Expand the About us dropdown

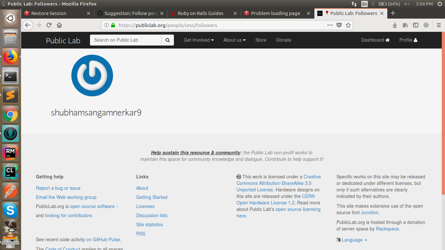235,40
